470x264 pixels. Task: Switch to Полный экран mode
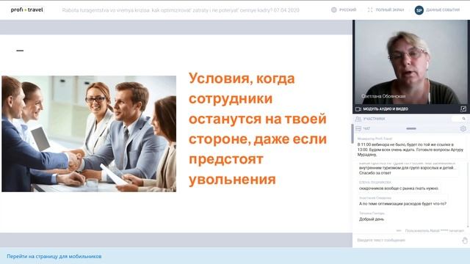(x=390, y=10)
